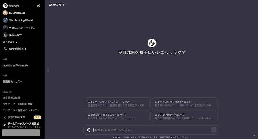This screenshot has height=139, width=258.
Task: Click the Saint's GPT avatar icon
Action: (x=5, y=35)
